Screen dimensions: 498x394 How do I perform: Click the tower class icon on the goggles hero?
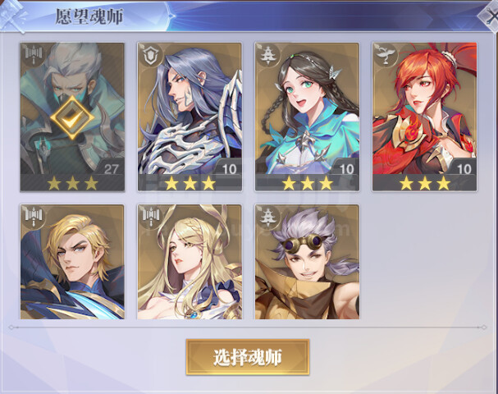click(267, 217)
